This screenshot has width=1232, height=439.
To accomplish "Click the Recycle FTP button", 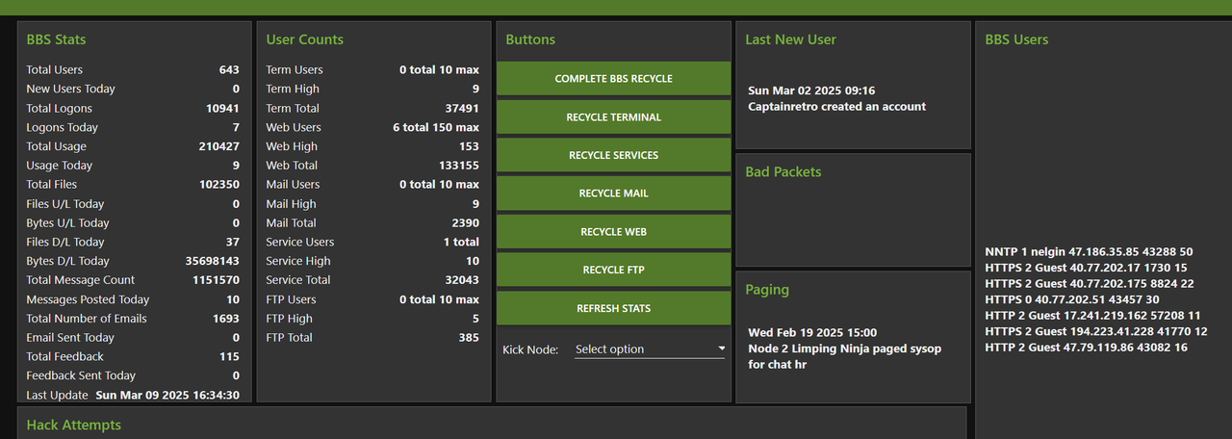I will [613, 270].
